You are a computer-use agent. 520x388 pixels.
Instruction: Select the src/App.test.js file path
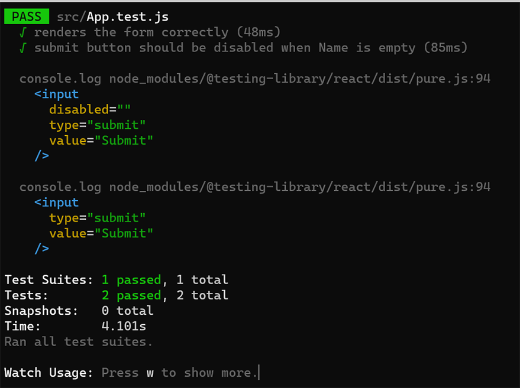[112, 17]
